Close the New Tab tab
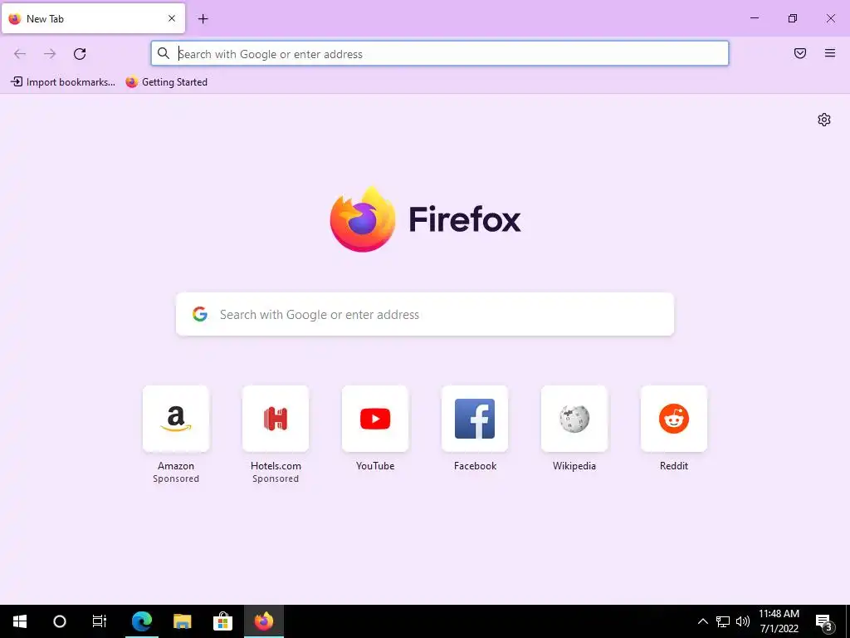The height and width of the screenshot is (638, 850). [x=172, y=18]
